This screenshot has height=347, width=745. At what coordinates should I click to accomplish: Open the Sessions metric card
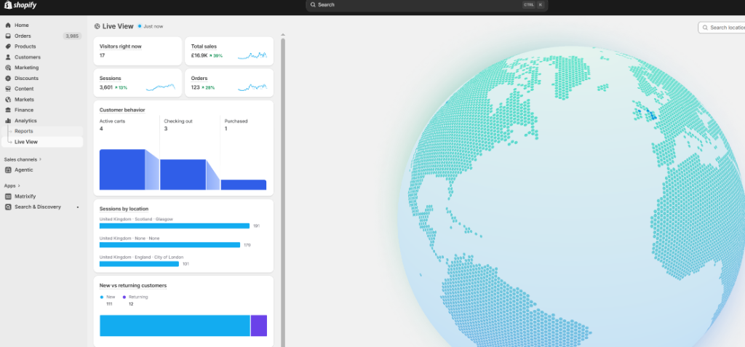point(138,83)
